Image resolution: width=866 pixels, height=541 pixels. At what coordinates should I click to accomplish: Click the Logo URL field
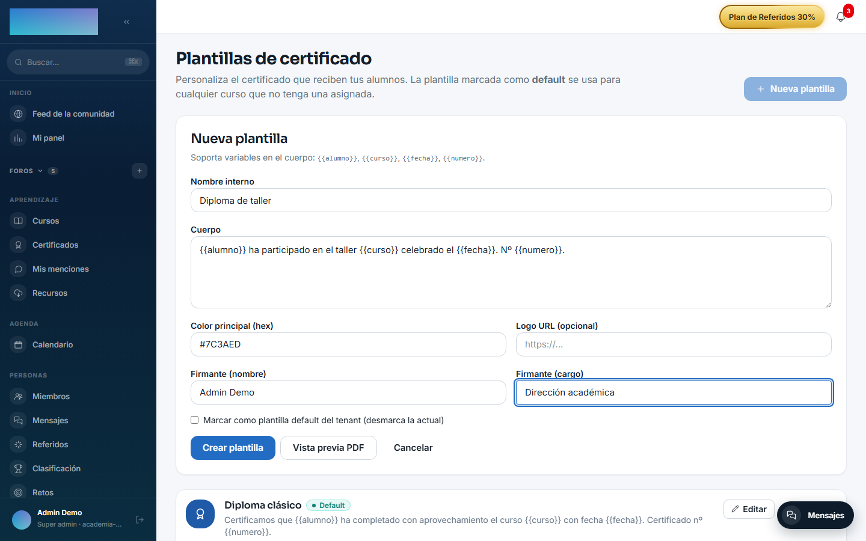(674, 344)
